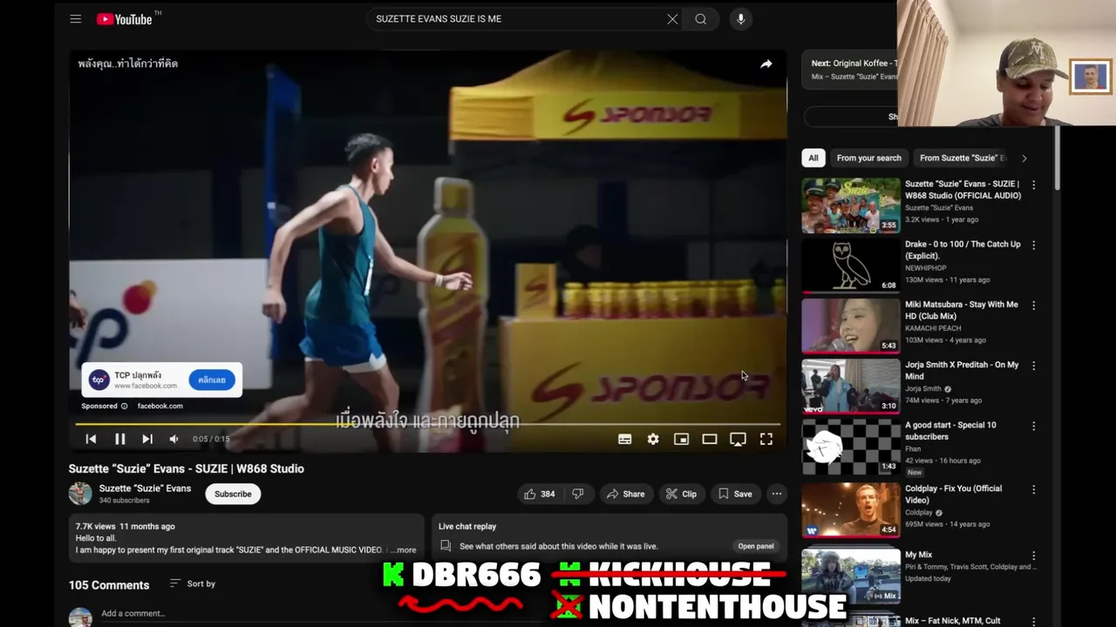Open Miki Matsubara Stay With Me thumbnail
Image resolution: width=1116 pixels, height=627 pixels.
click(x=851, y=326)
